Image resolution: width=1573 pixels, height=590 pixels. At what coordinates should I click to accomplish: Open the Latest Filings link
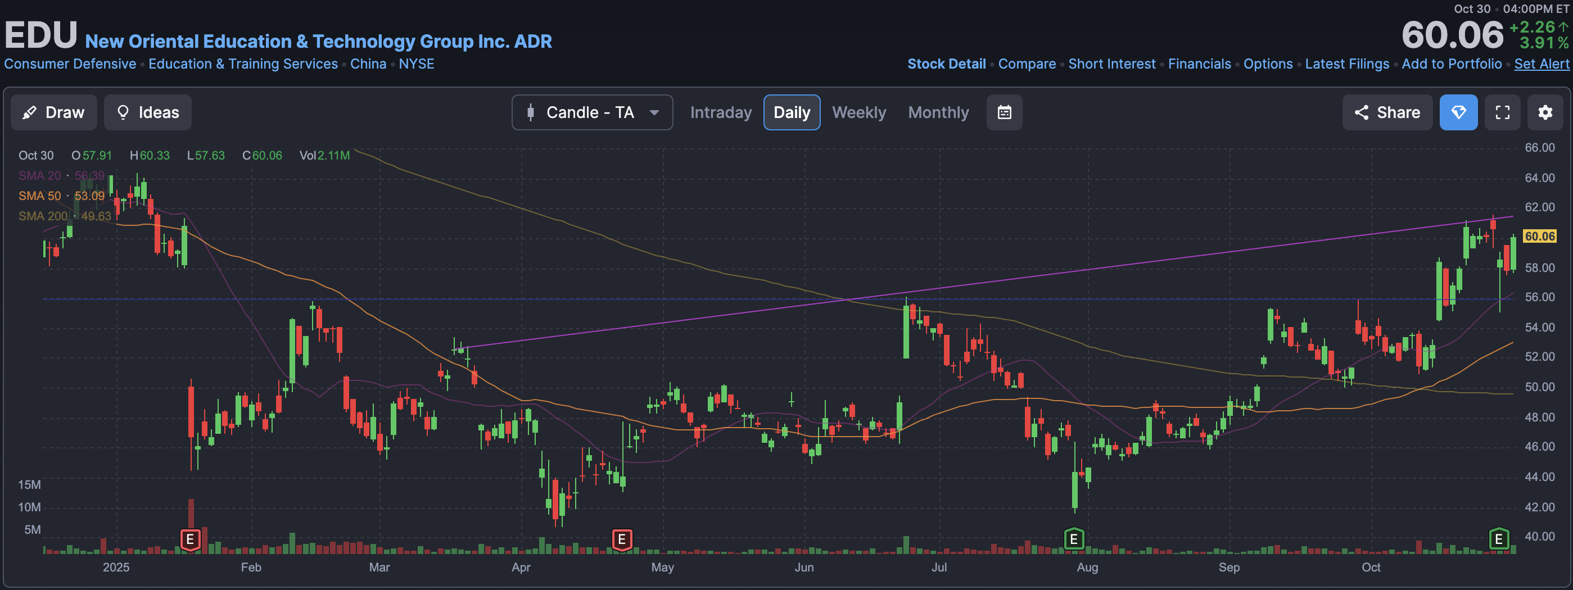point(1347,63)
